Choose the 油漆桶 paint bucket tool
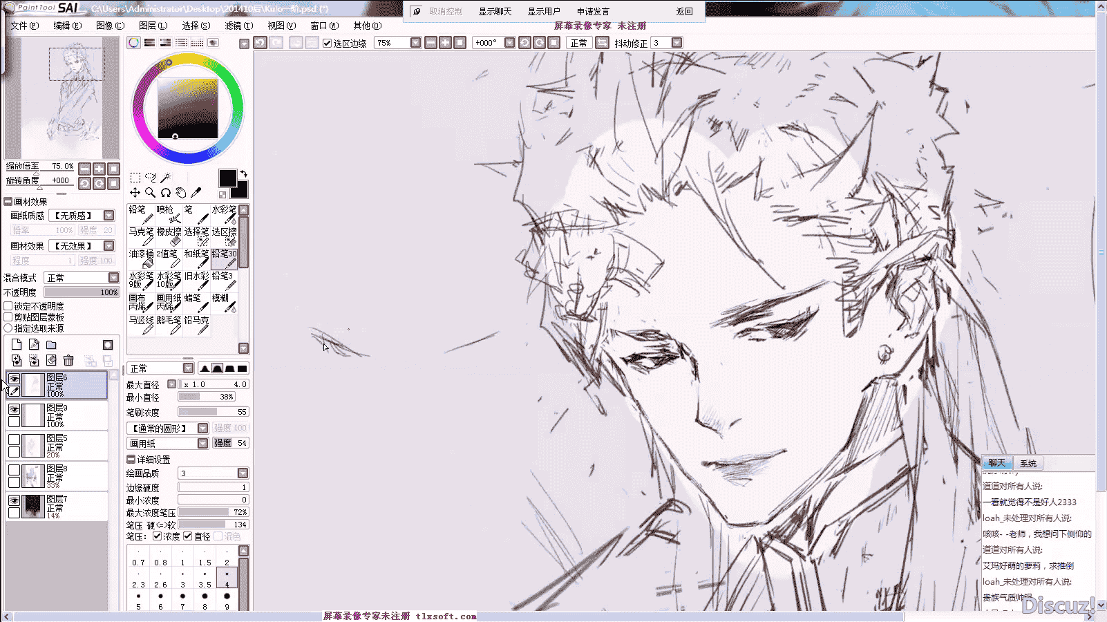Screen dimensions: 1107x622 tap(141, 258)
